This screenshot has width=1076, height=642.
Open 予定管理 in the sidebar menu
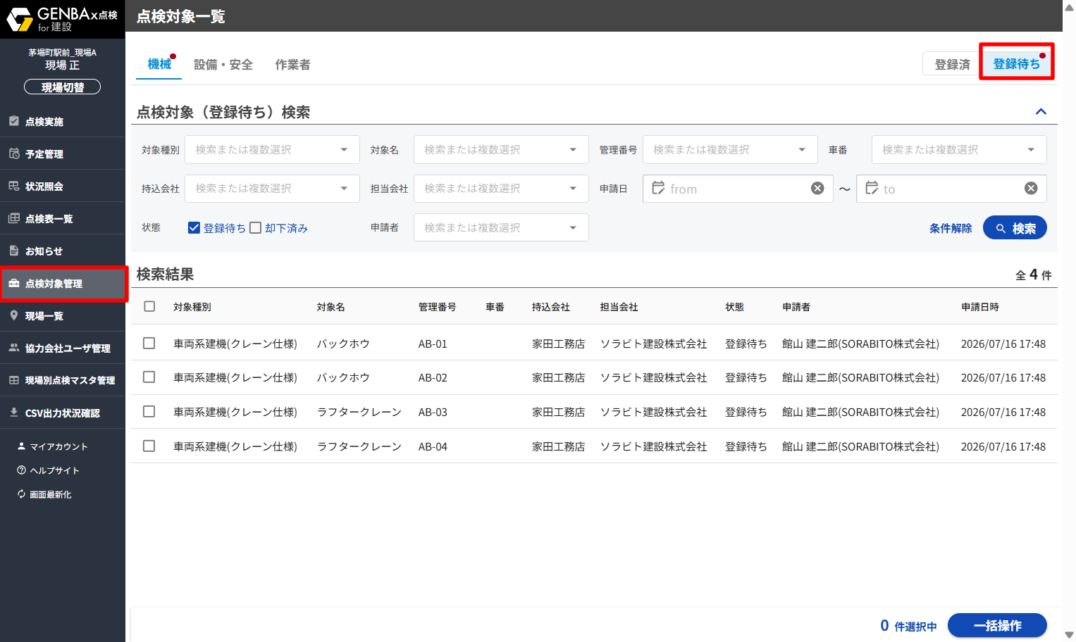coord(63,153)
